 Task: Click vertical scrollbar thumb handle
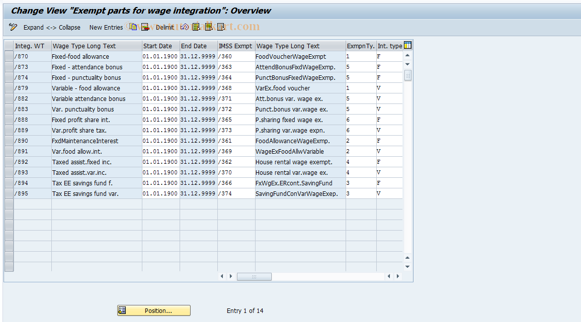click(407, 75)
